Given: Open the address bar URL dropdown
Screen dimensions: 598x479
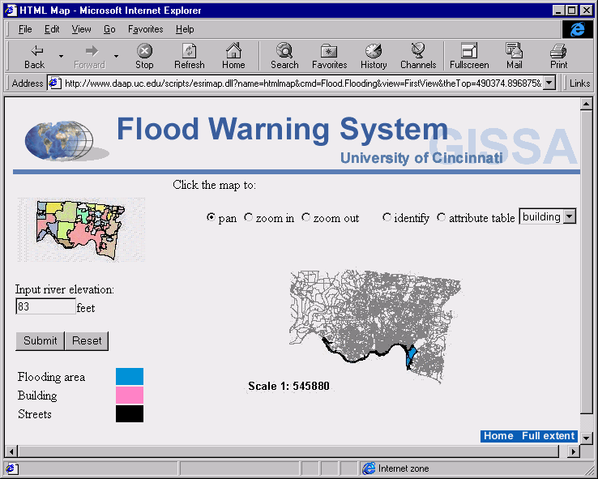Looking at the screenshot, I should [x=549, y=83].
